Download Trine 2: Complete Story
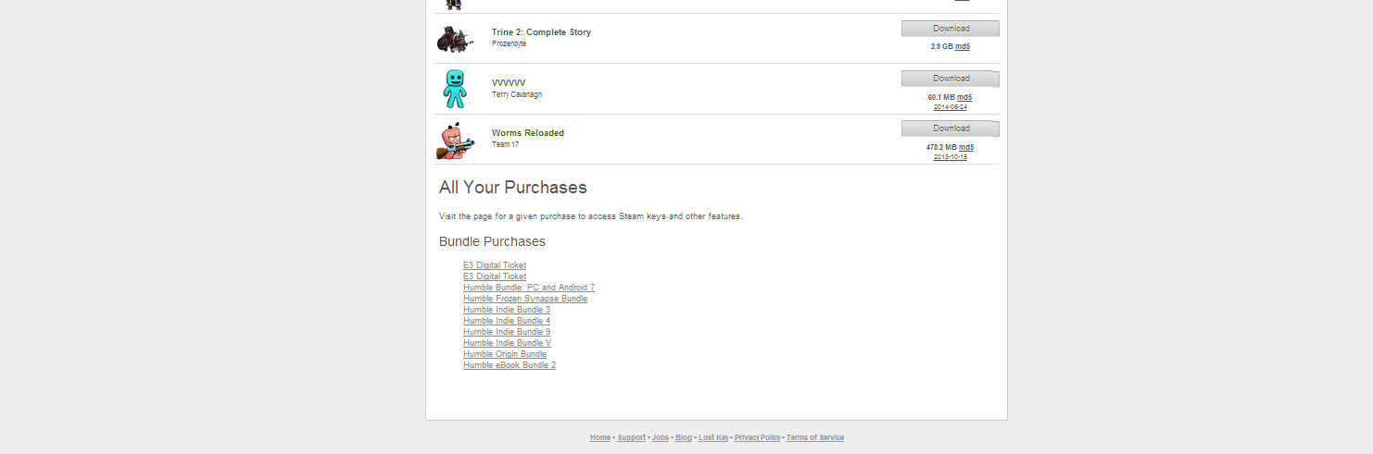The image size is (1373, 454). [x=950, y=29]
